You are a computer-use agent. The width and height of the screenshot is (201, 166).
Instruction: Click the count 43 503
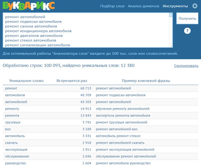86,102
